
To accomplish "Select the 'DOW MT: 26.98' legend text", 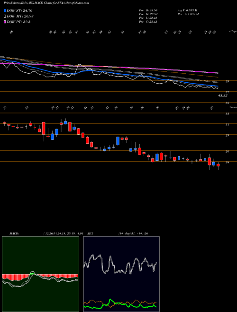I will pos(20,17).
